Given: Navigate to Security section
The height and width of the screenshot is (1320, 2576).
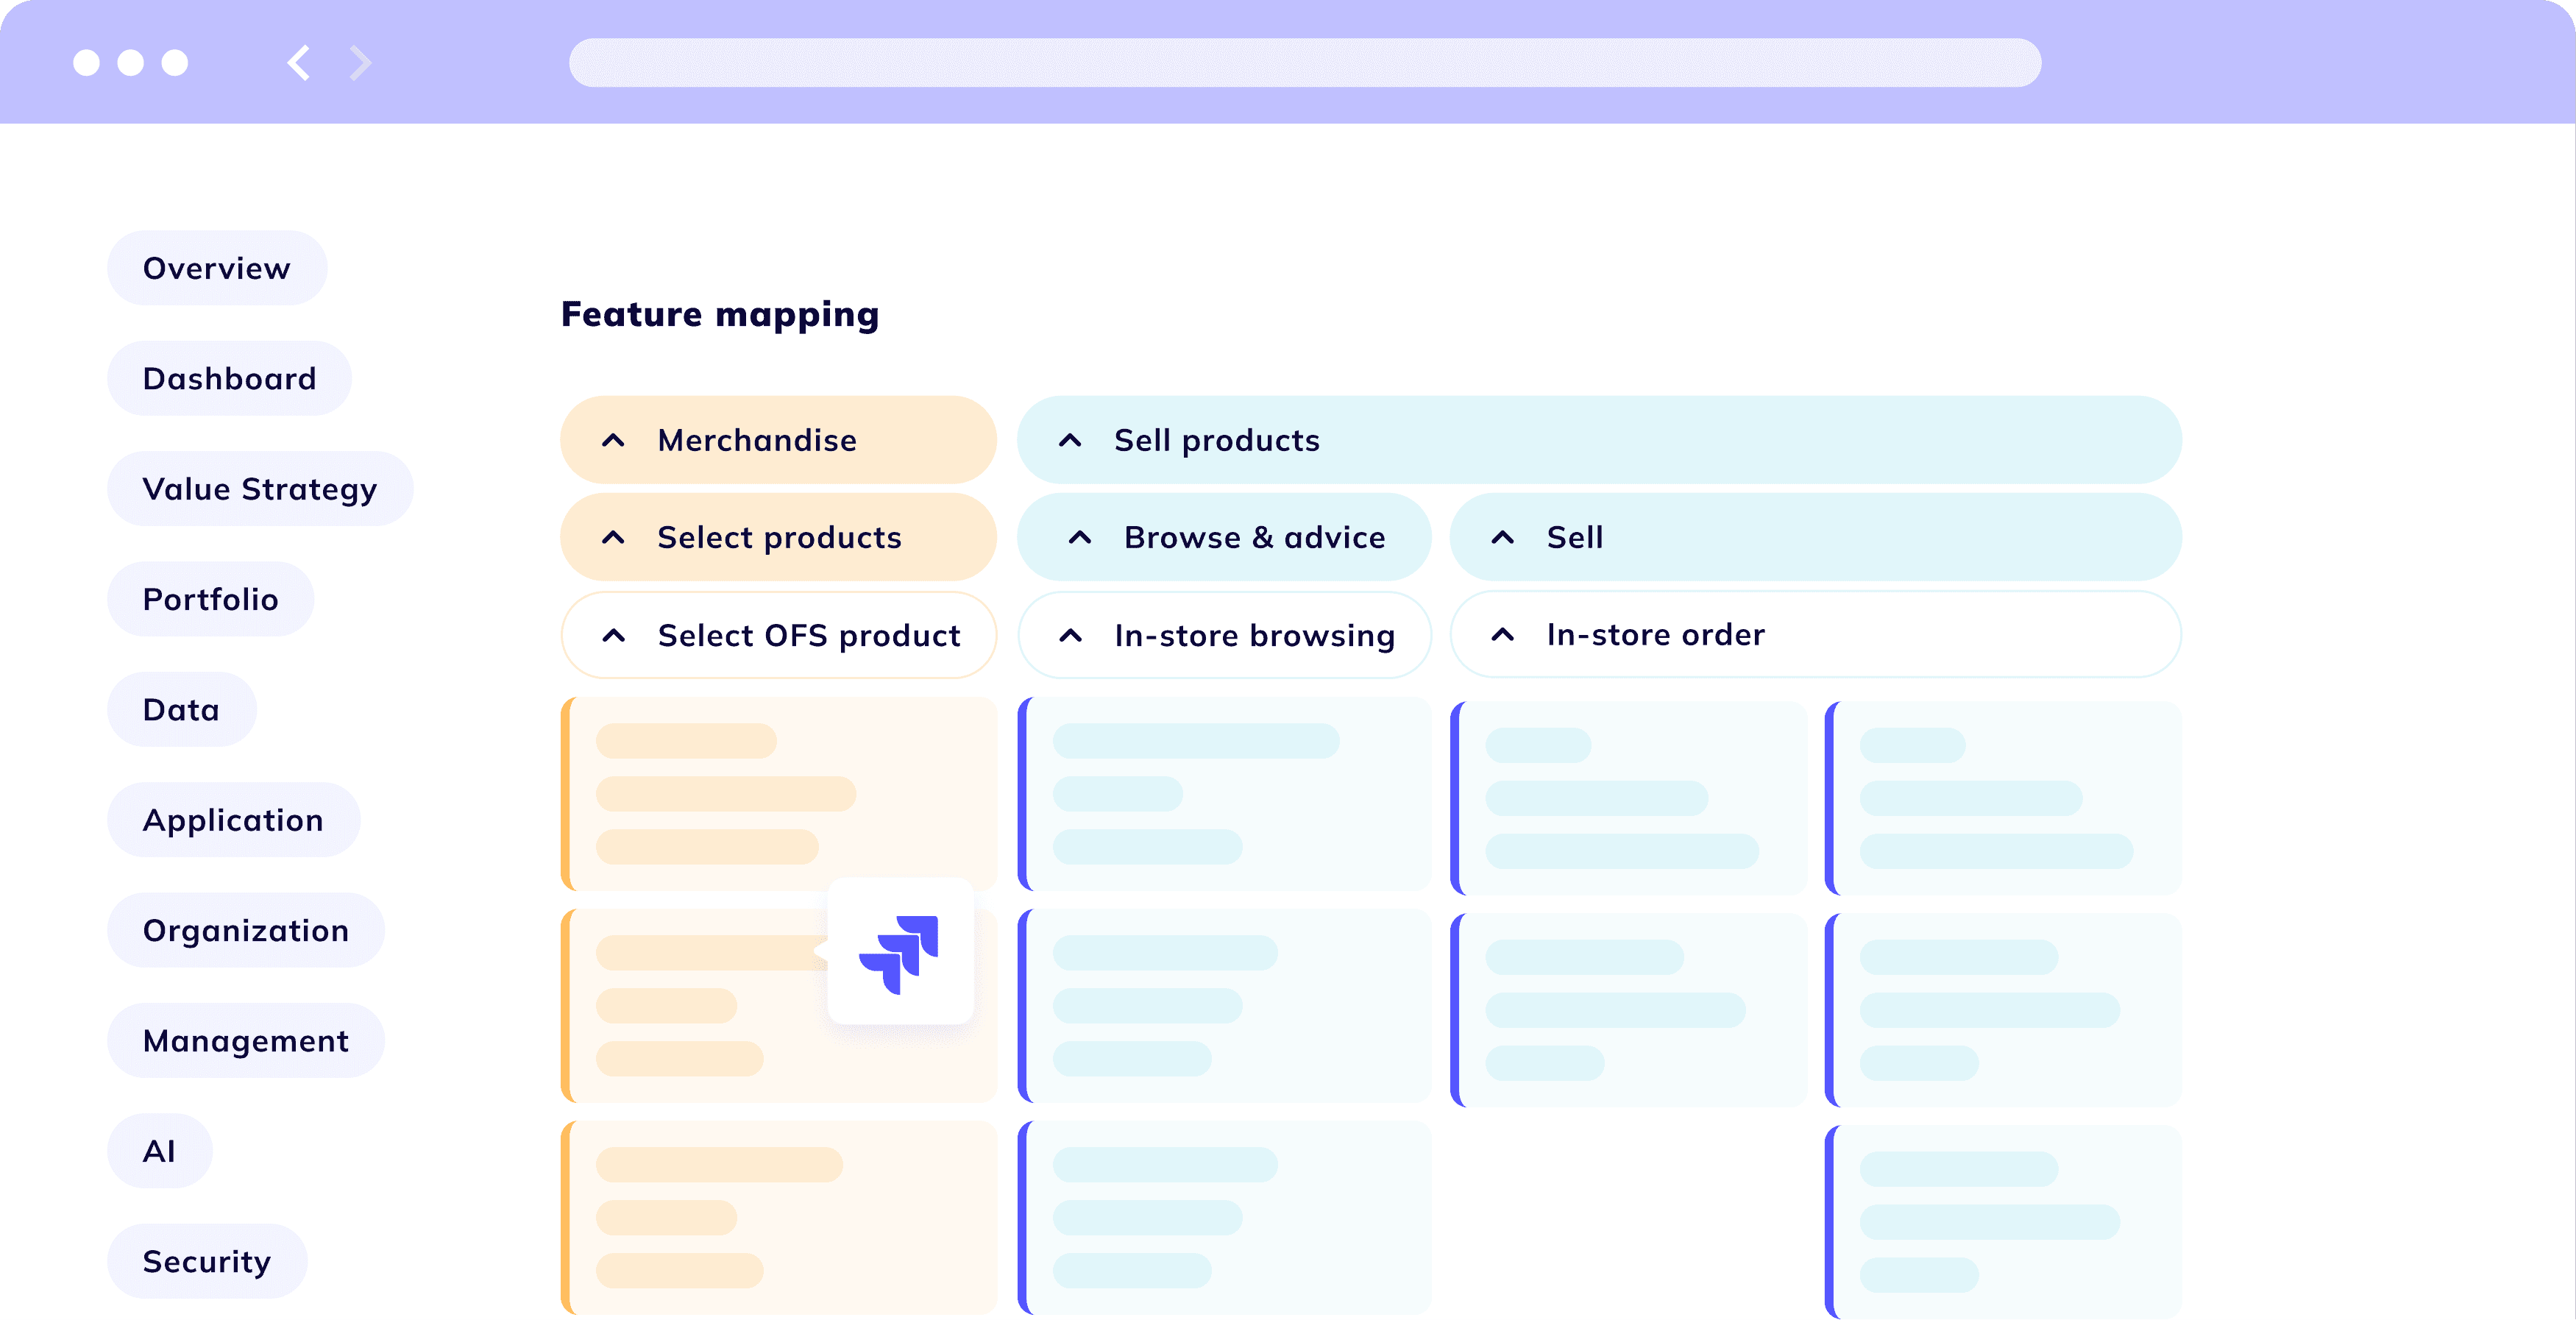Looking at the screenshot, I should point(207,1261).
